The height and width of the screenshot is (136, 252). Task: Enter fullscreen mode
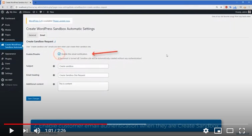pos(242,131)
